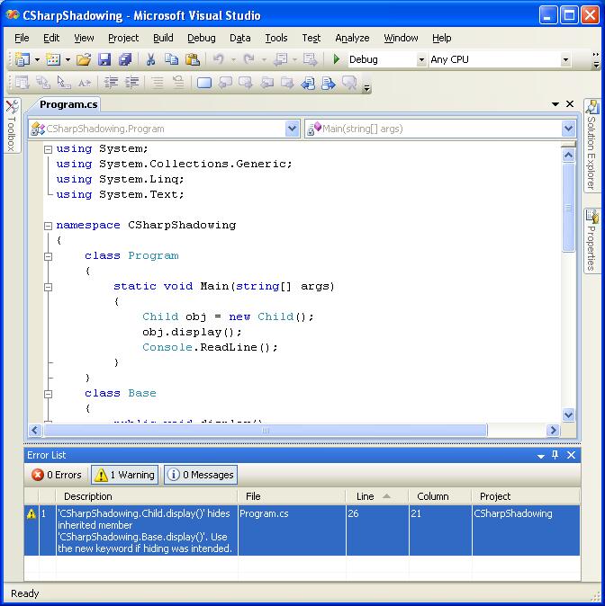Sort error list by Project column
This screenshot has height=606, width=605.
click(x=526, y=496)
